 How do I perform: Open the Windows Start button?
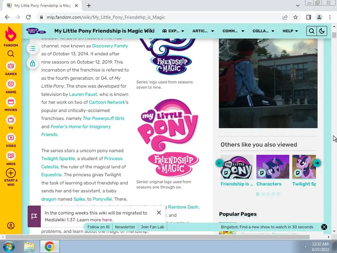[9, 246]
